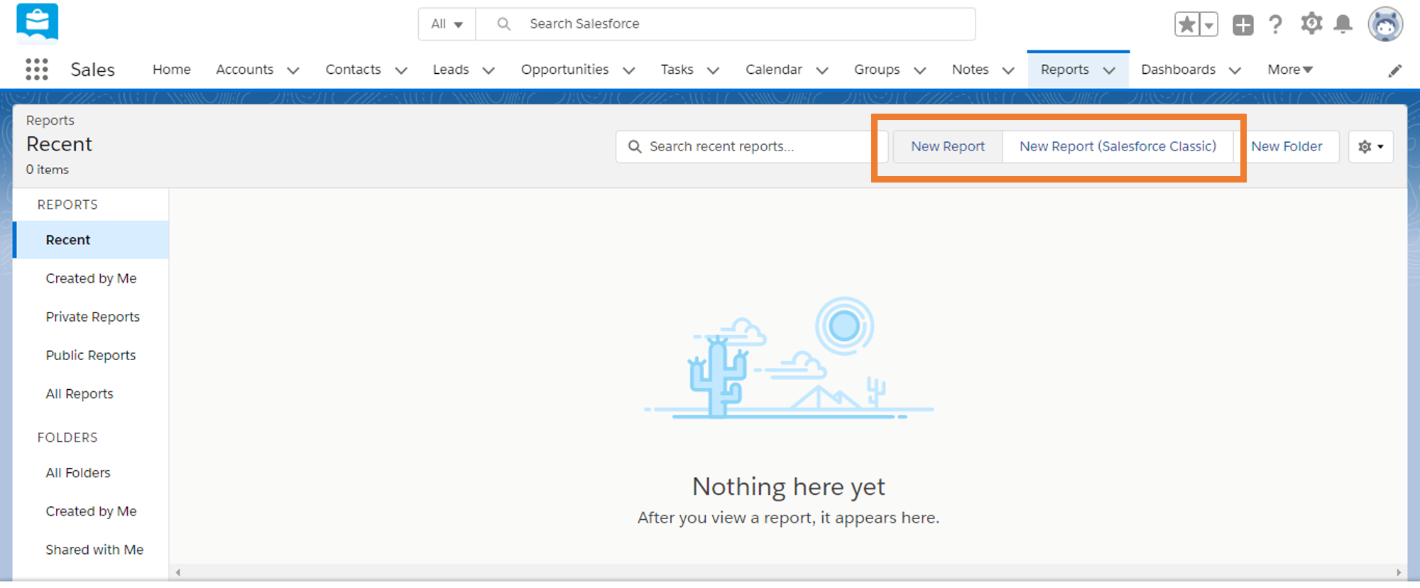Click the magnifier icon in recent reports search
Screen dimensions: 1420x588
635,146
